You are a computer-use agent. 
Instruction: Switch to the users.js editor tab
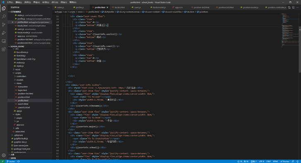coord(137,7)
